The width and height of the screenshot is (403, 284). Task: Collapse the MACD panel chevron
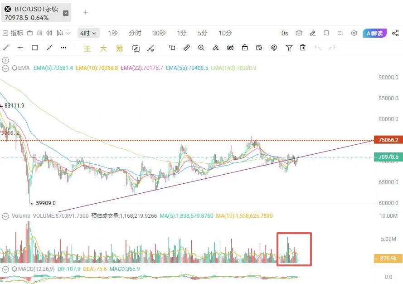pos(5,269)
